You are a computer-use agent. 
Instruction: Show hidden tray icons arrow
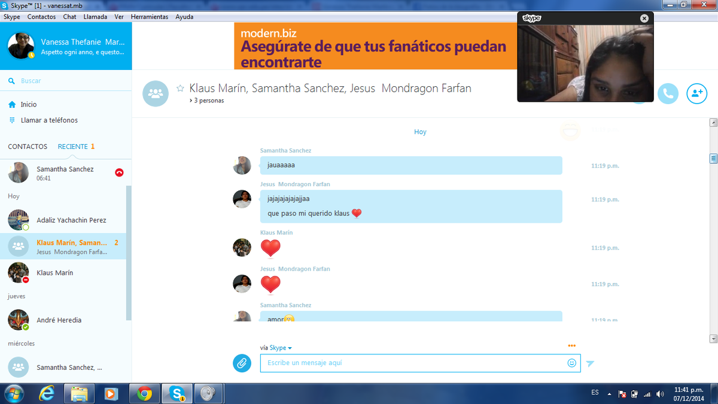click(x=610, y=394)
